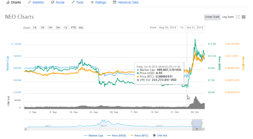Click the navigator right range handle

coord(202,123)
